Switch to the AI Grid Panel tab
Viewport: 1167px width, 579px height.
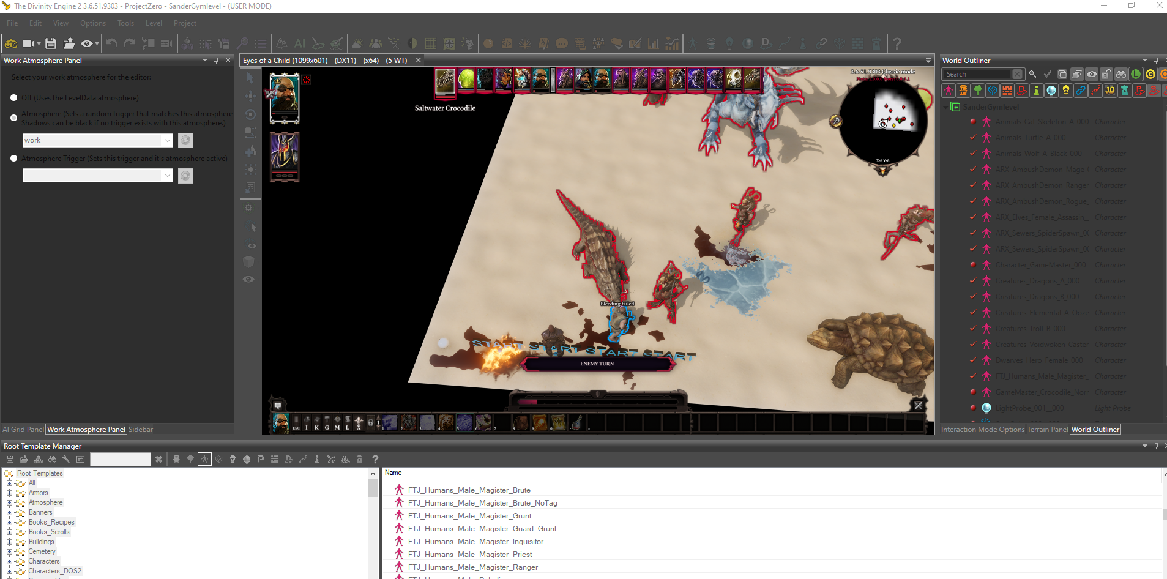(x=23, y=430)
